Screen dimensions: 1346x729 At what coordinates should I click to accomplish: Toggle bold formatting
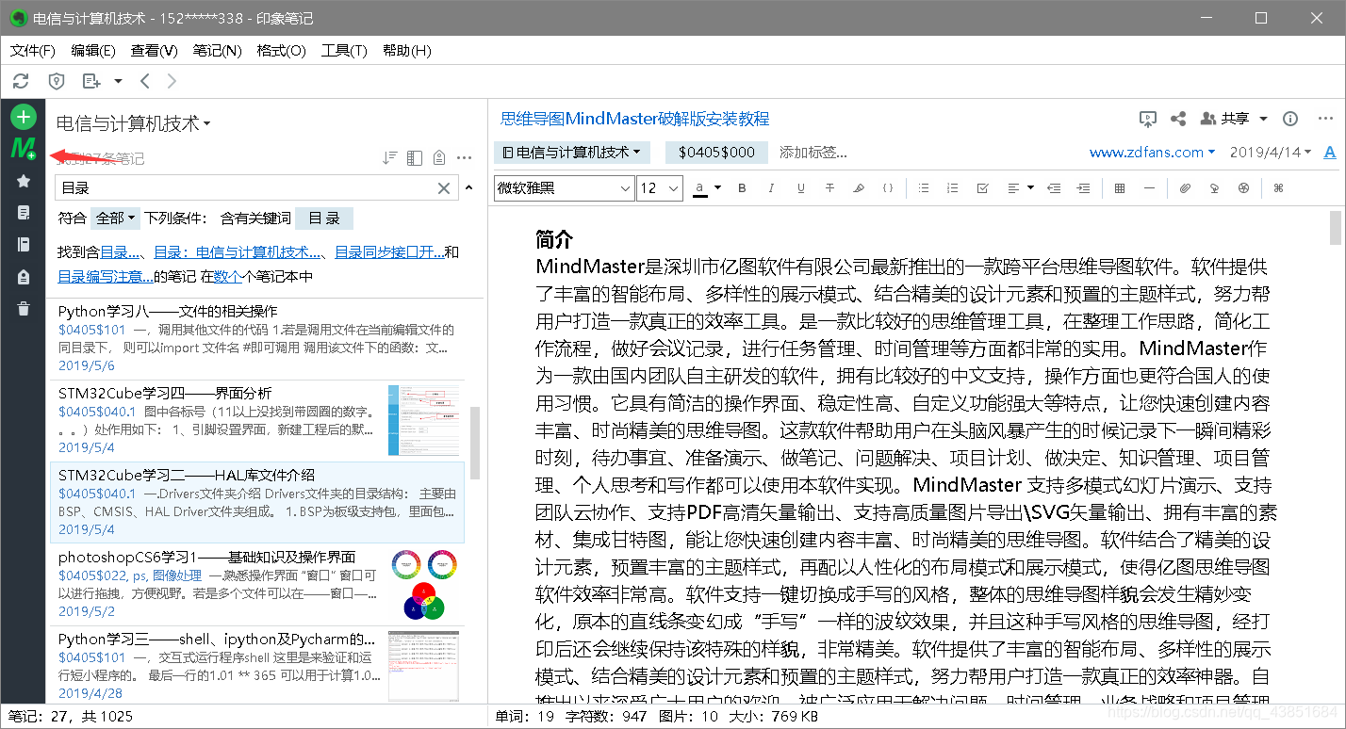[742, 188]
